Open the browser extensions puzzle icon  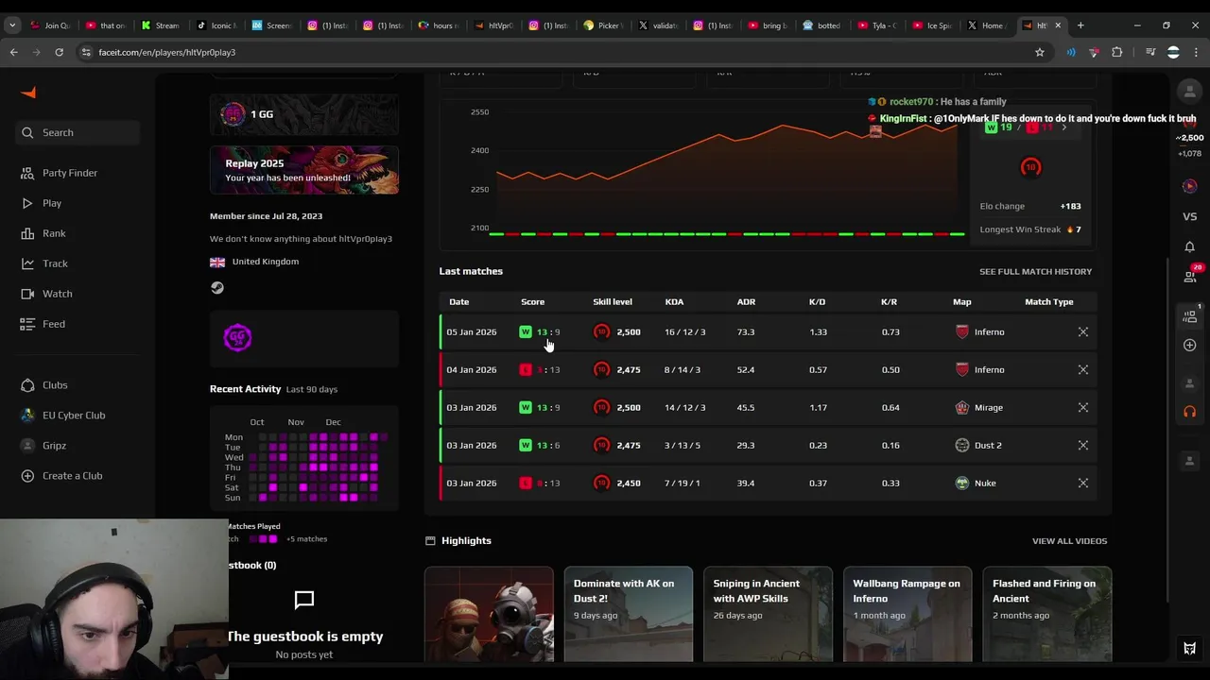pyautogui.click(x=1116, y=53)
